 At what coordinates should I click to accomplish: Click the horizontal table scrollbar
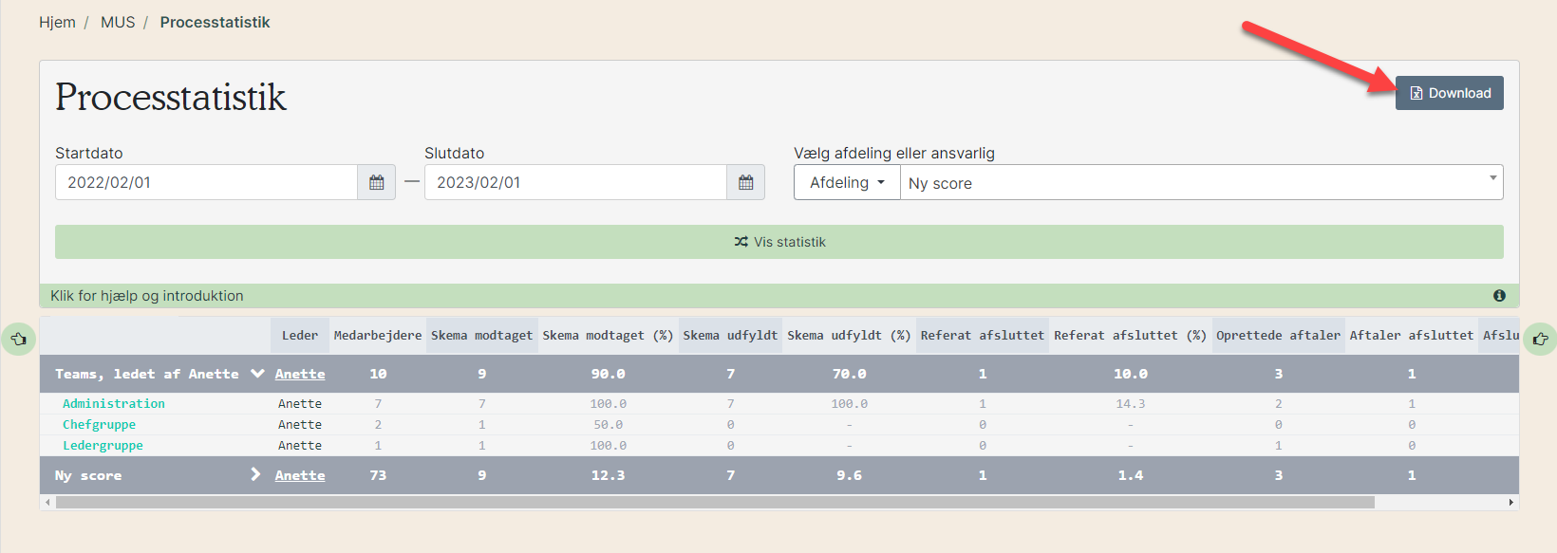point(715,502)
